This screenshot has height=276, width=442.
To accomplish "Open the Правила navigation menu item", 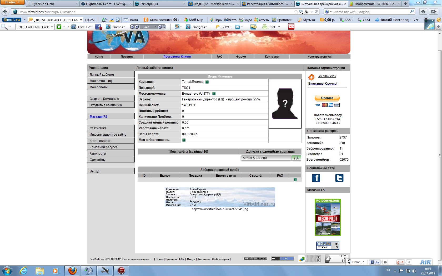I will tap(127, 57).
